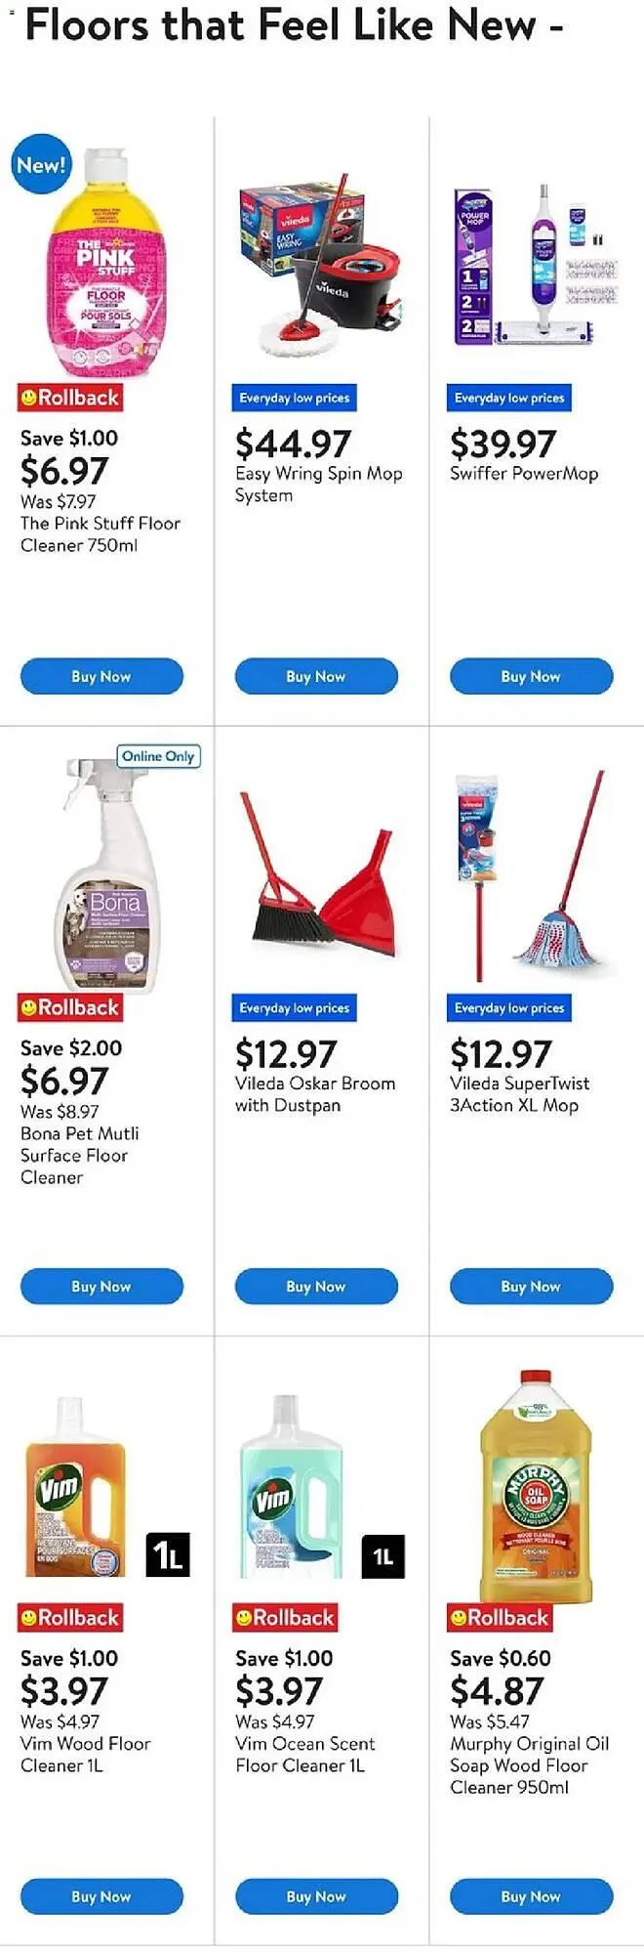Click Buy Now for Vileda Oskar Broom
This screenshot has width=644, height=1954.
316,1286
